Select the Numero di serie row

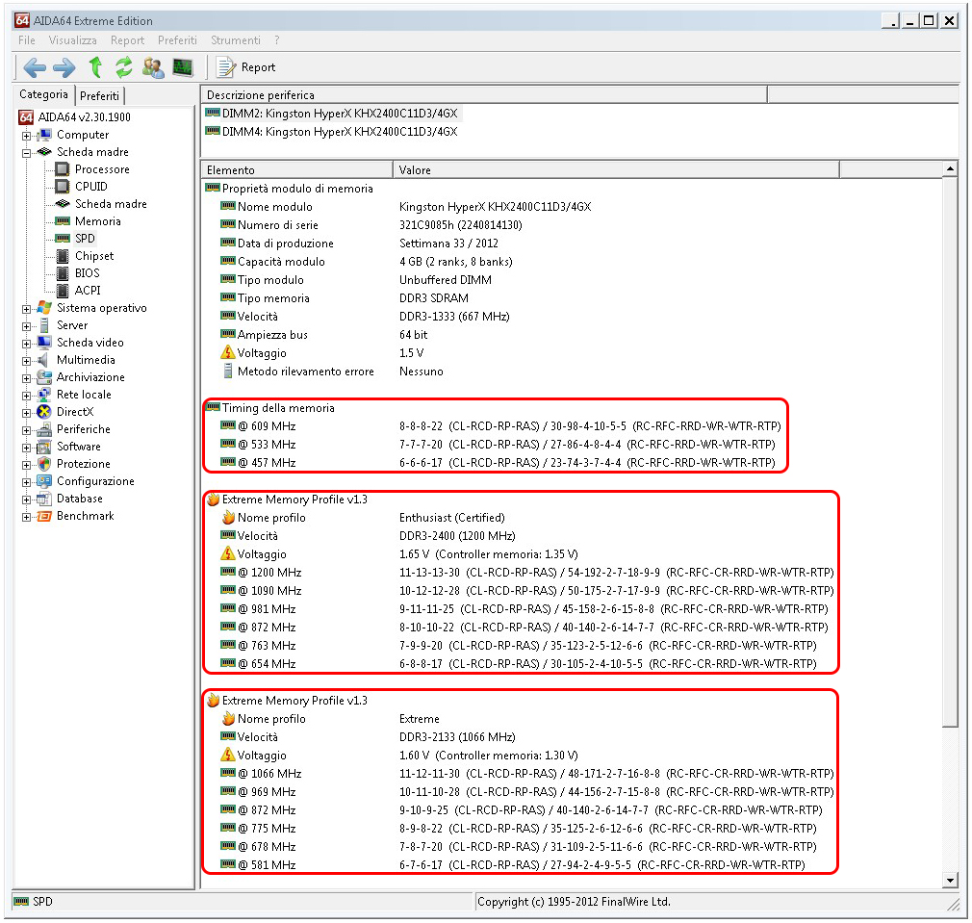click(371, 225)
